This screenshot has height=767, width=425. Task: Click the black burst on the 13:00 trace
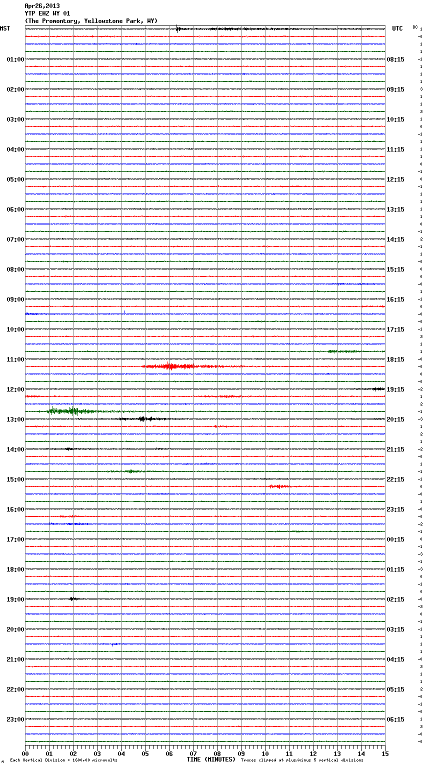[143, 419]
